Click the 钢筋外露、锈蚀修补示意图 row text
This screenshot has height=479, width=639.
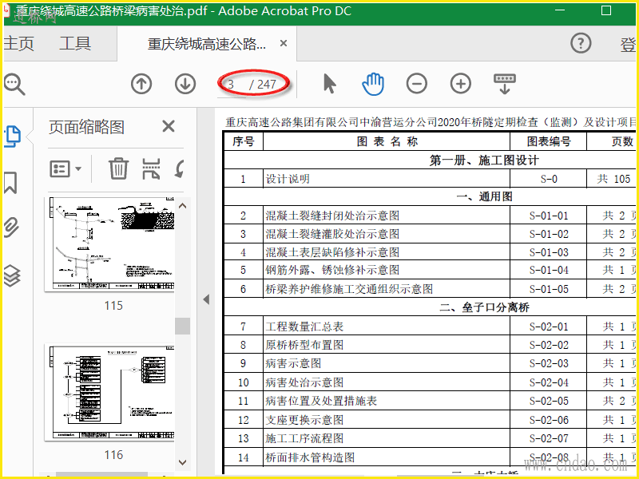point(332,270)
